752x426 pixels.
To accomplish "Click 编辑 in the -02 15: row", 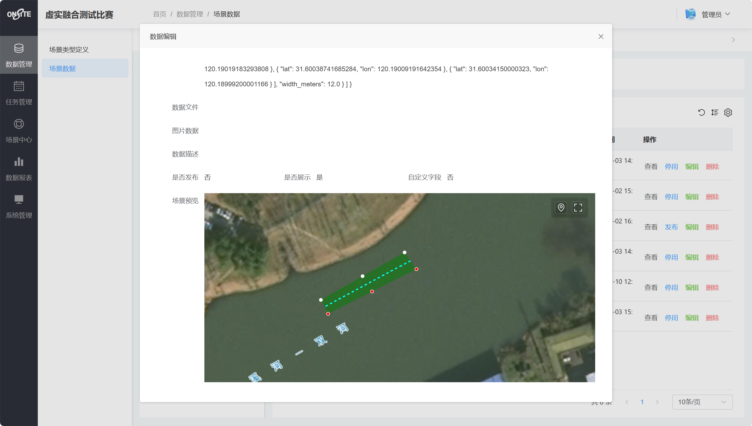I will tap(692, 197).
